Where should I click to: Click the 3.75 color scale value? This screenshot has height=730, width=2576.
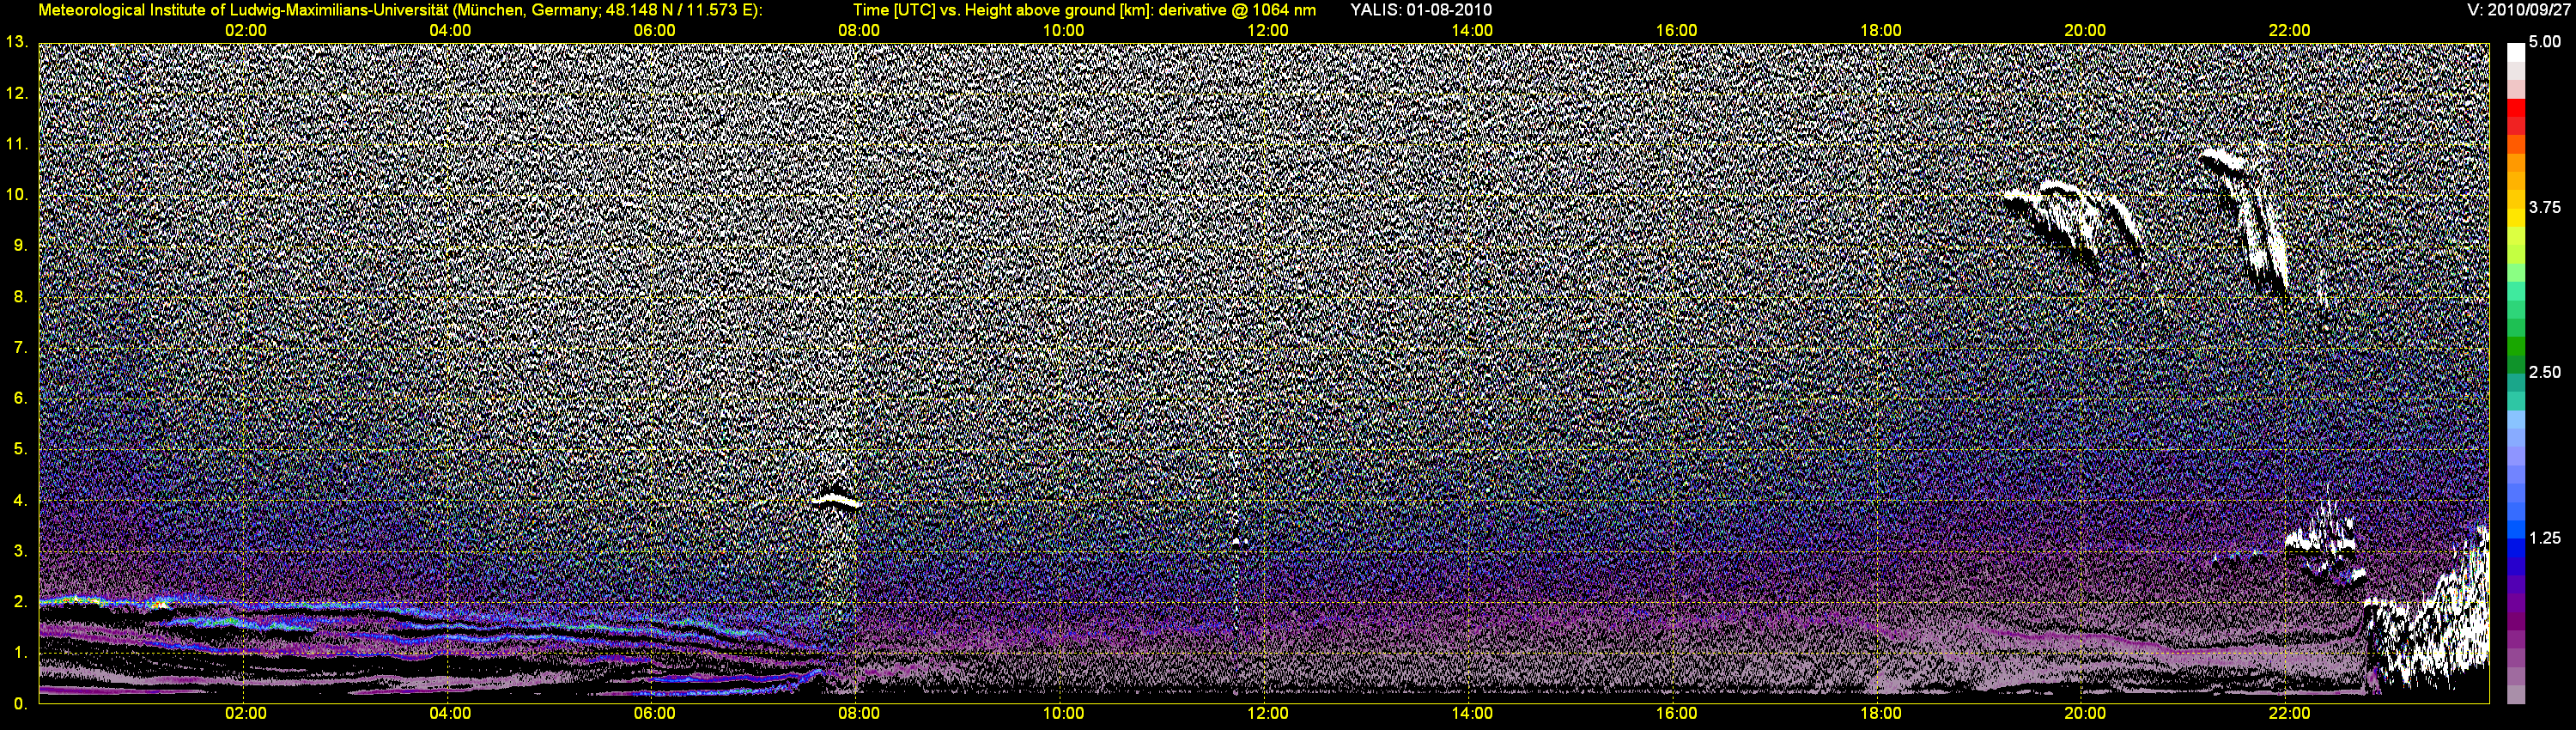(2544, 207)
